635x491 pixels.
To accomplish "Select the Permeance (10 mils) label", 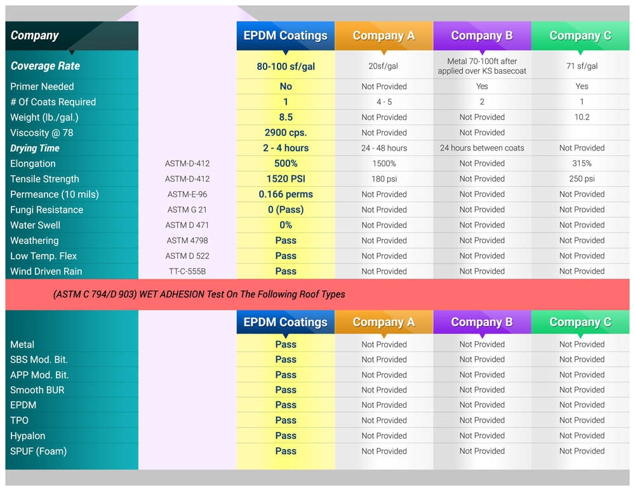I will click(54, 194).
